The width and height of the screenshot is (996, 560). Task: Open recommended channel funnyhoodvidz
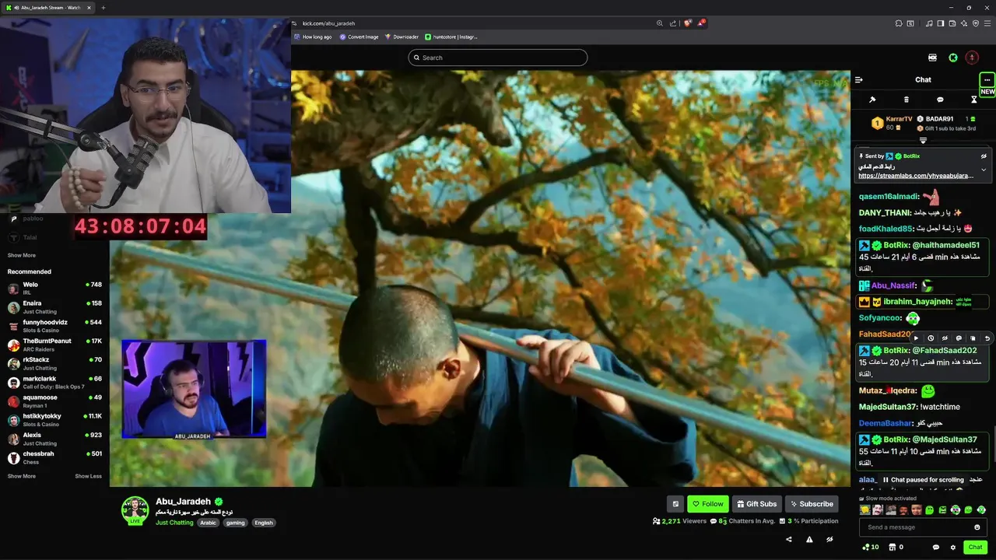(x=54, y=325)
